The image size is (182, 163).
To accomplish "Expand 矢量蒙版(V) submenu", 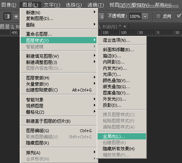I will click(x=59, y=84).
